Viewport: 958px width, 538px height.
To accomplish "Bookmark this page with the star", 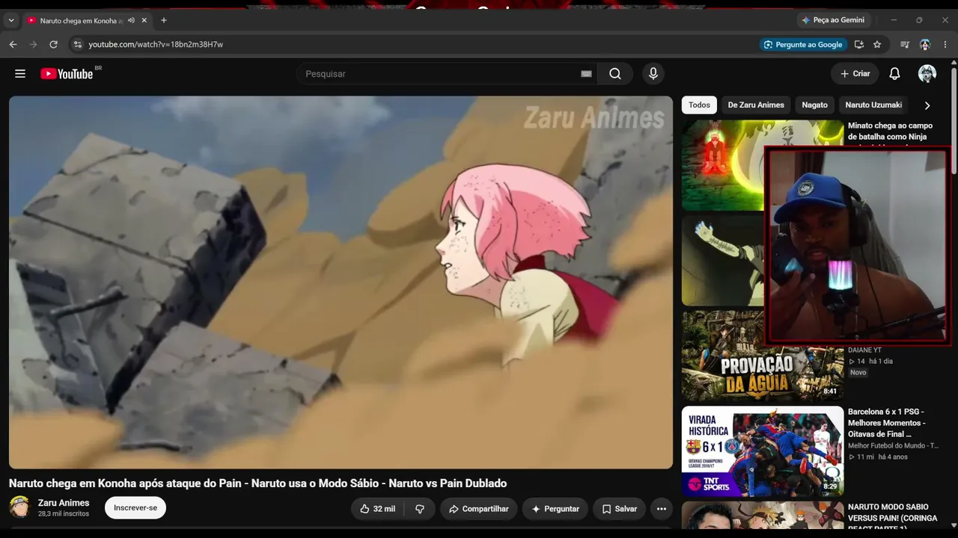I will point(877,45).
